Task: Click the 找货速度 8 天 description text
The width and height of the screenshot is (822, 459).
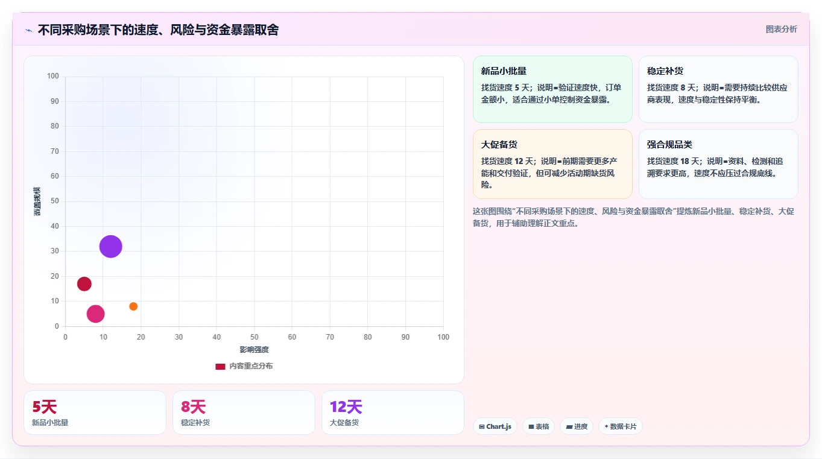Action: (x=717, y=93)
